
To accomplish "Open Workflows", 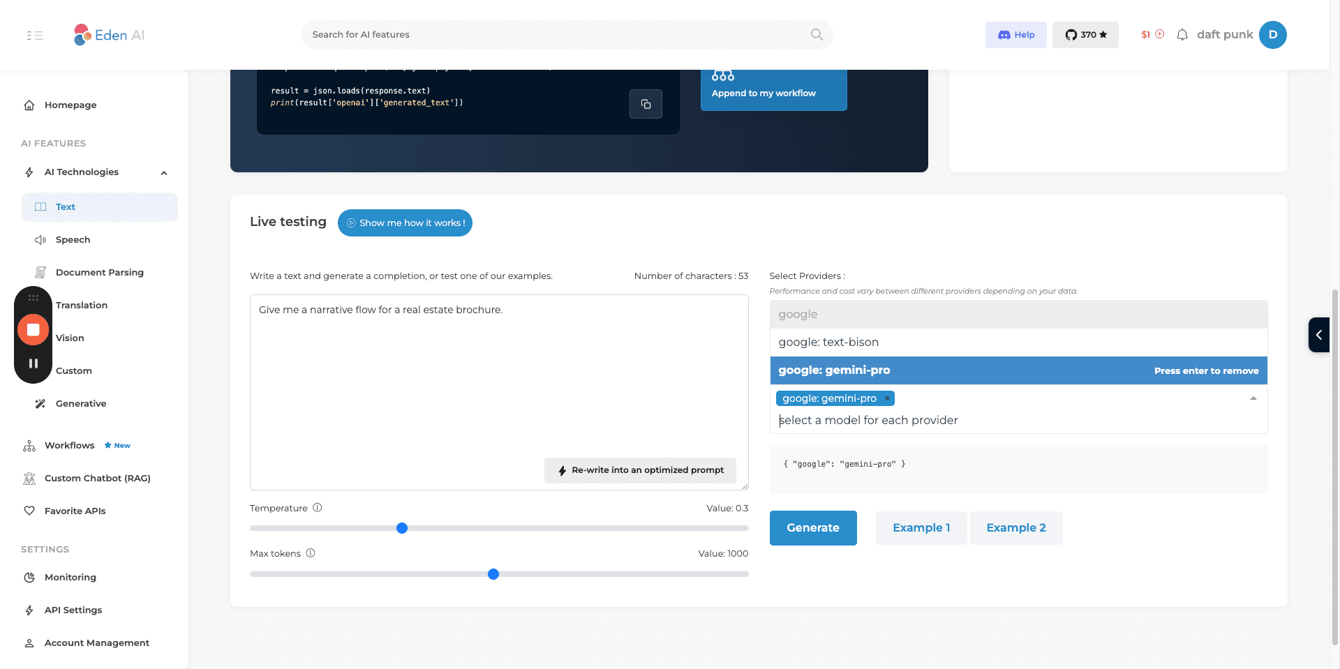I will (x=70, y=446).
